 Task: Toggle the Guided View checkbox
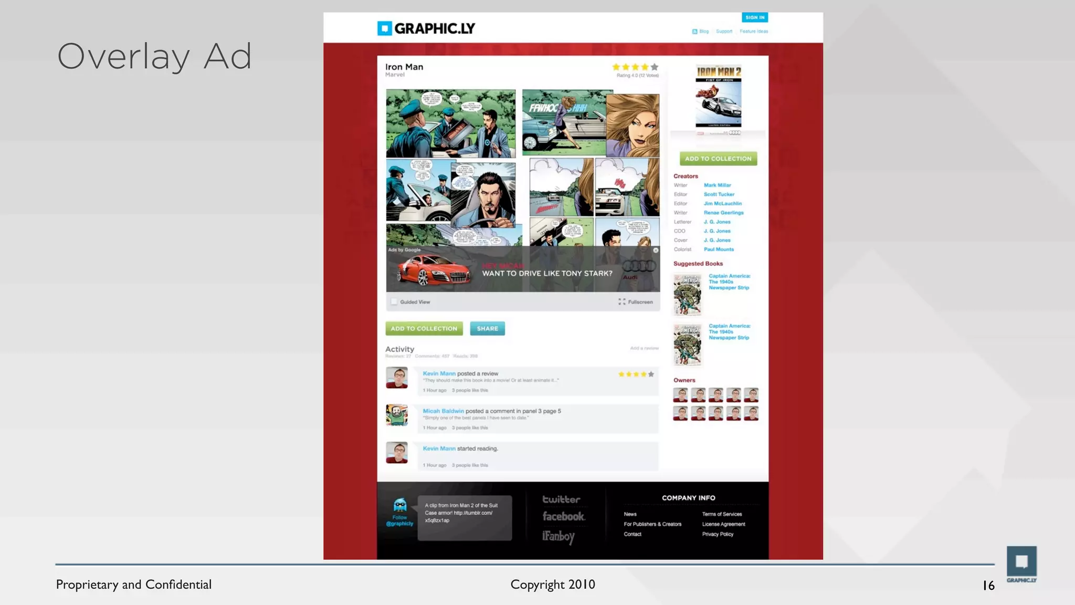pyautogui.click(x=394, y=302)
